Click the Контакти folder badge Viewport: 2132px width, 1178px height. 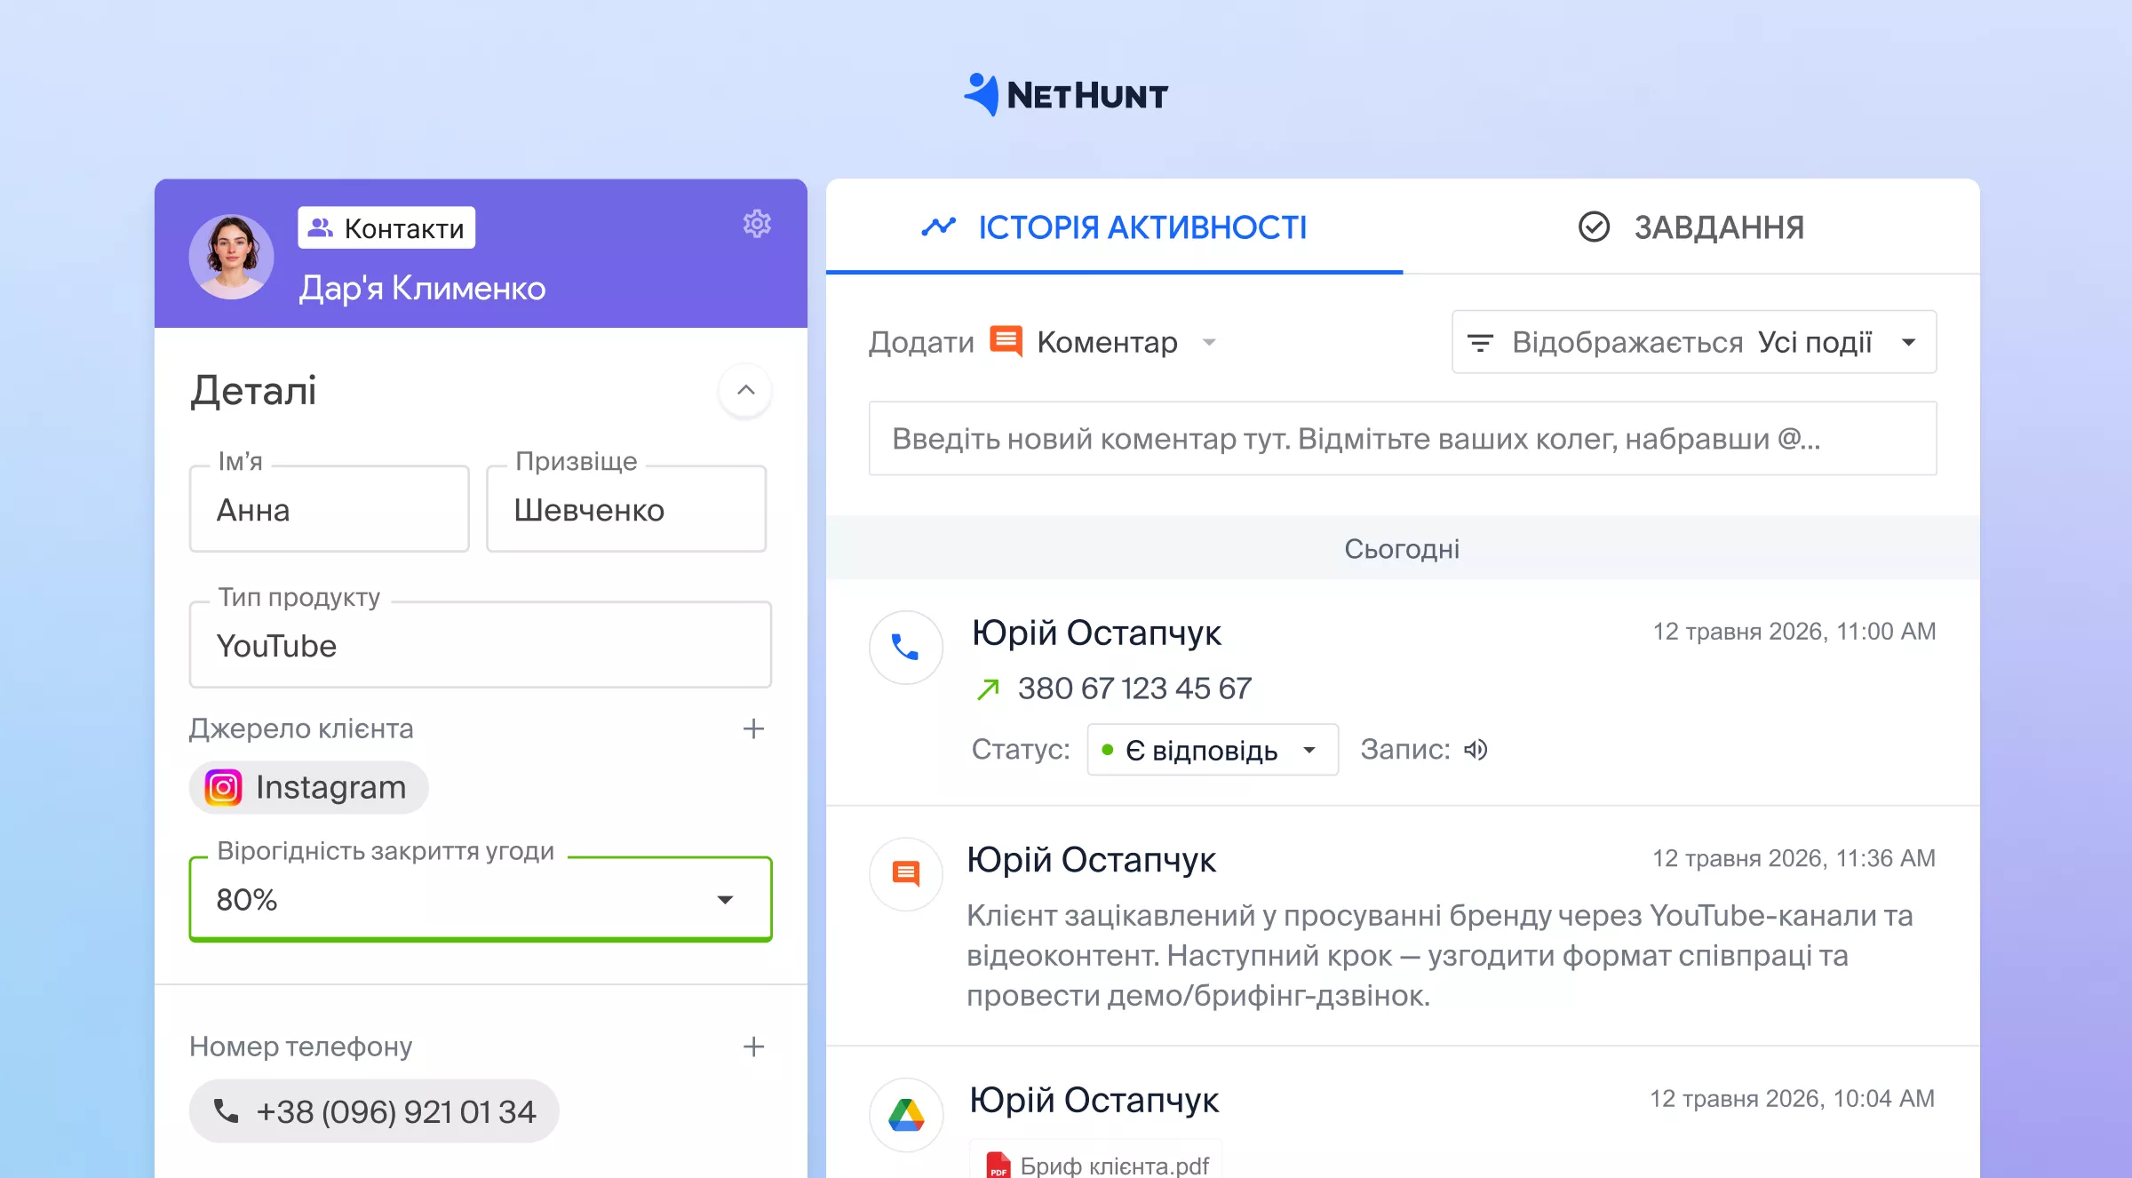point(386,228)
